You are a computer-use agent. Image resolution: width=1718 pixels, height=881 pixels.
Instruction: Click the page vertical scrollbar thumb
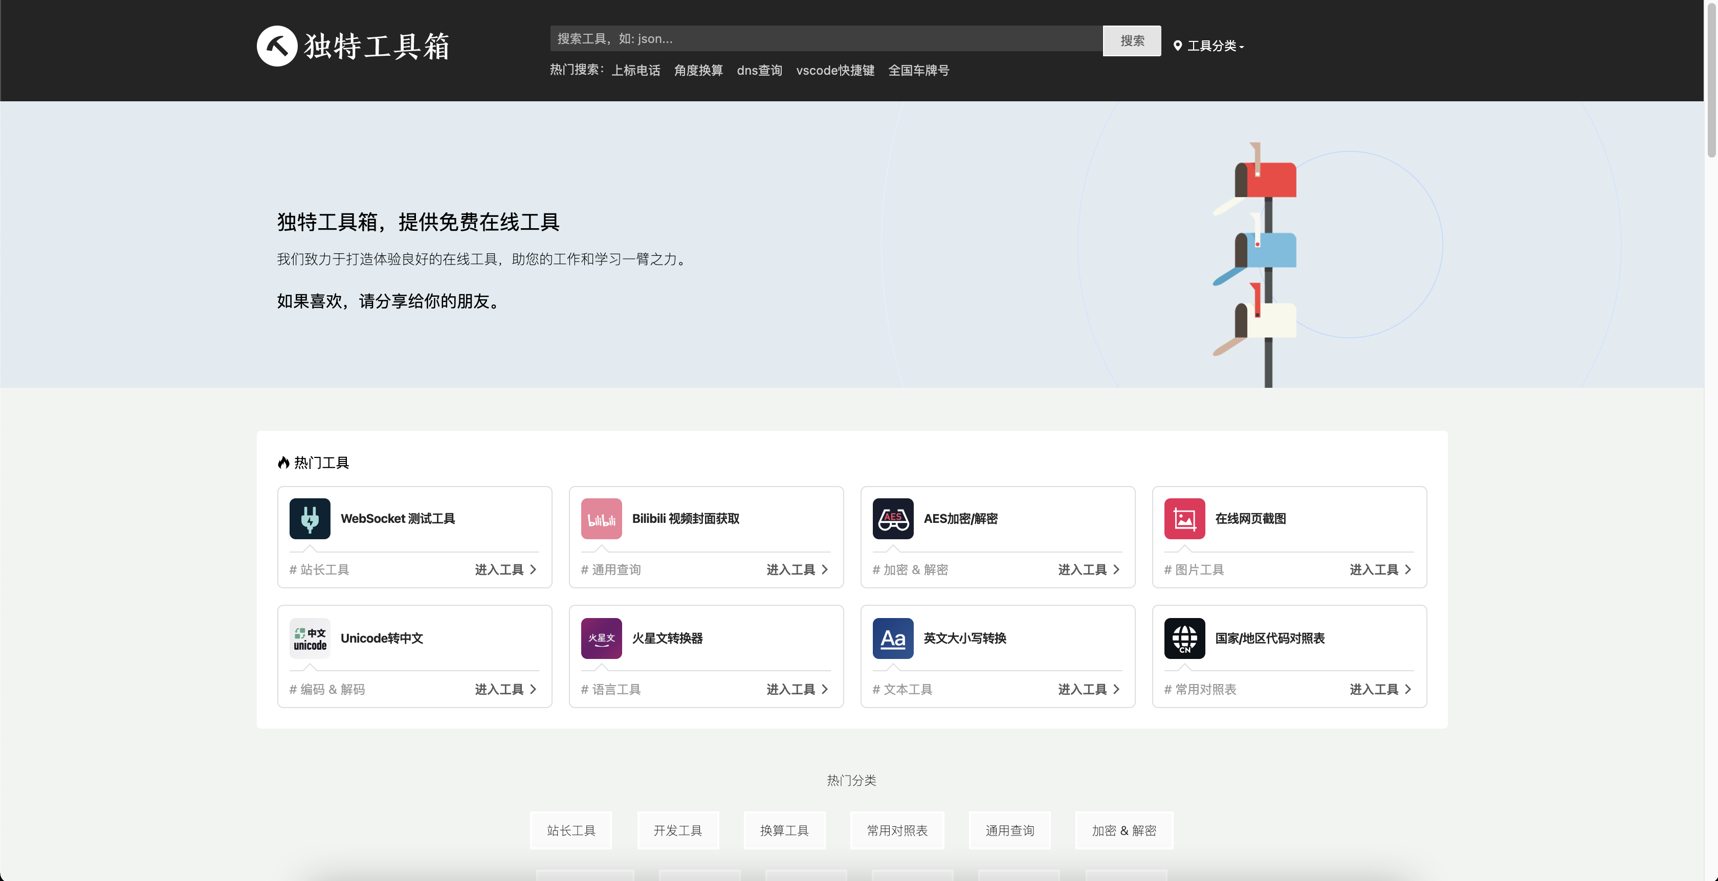[1711, 80]
